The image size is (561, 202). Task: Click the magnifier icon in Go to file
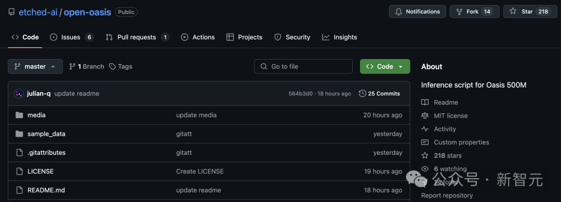pos(264,66)
